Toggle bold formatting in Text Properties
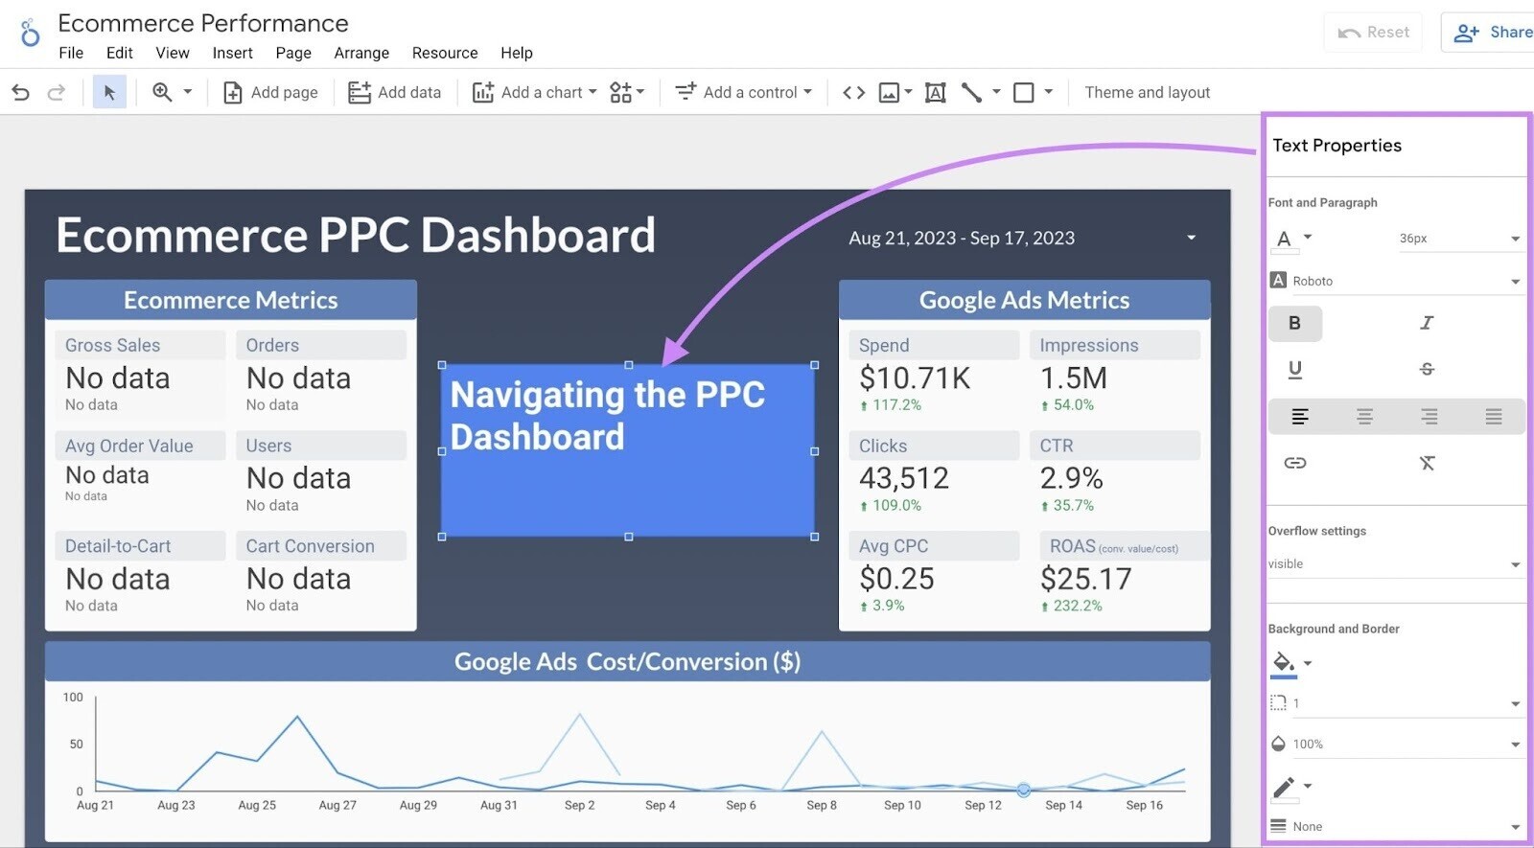This screenshot has width=1534, height=848. tap(1294, 323)
